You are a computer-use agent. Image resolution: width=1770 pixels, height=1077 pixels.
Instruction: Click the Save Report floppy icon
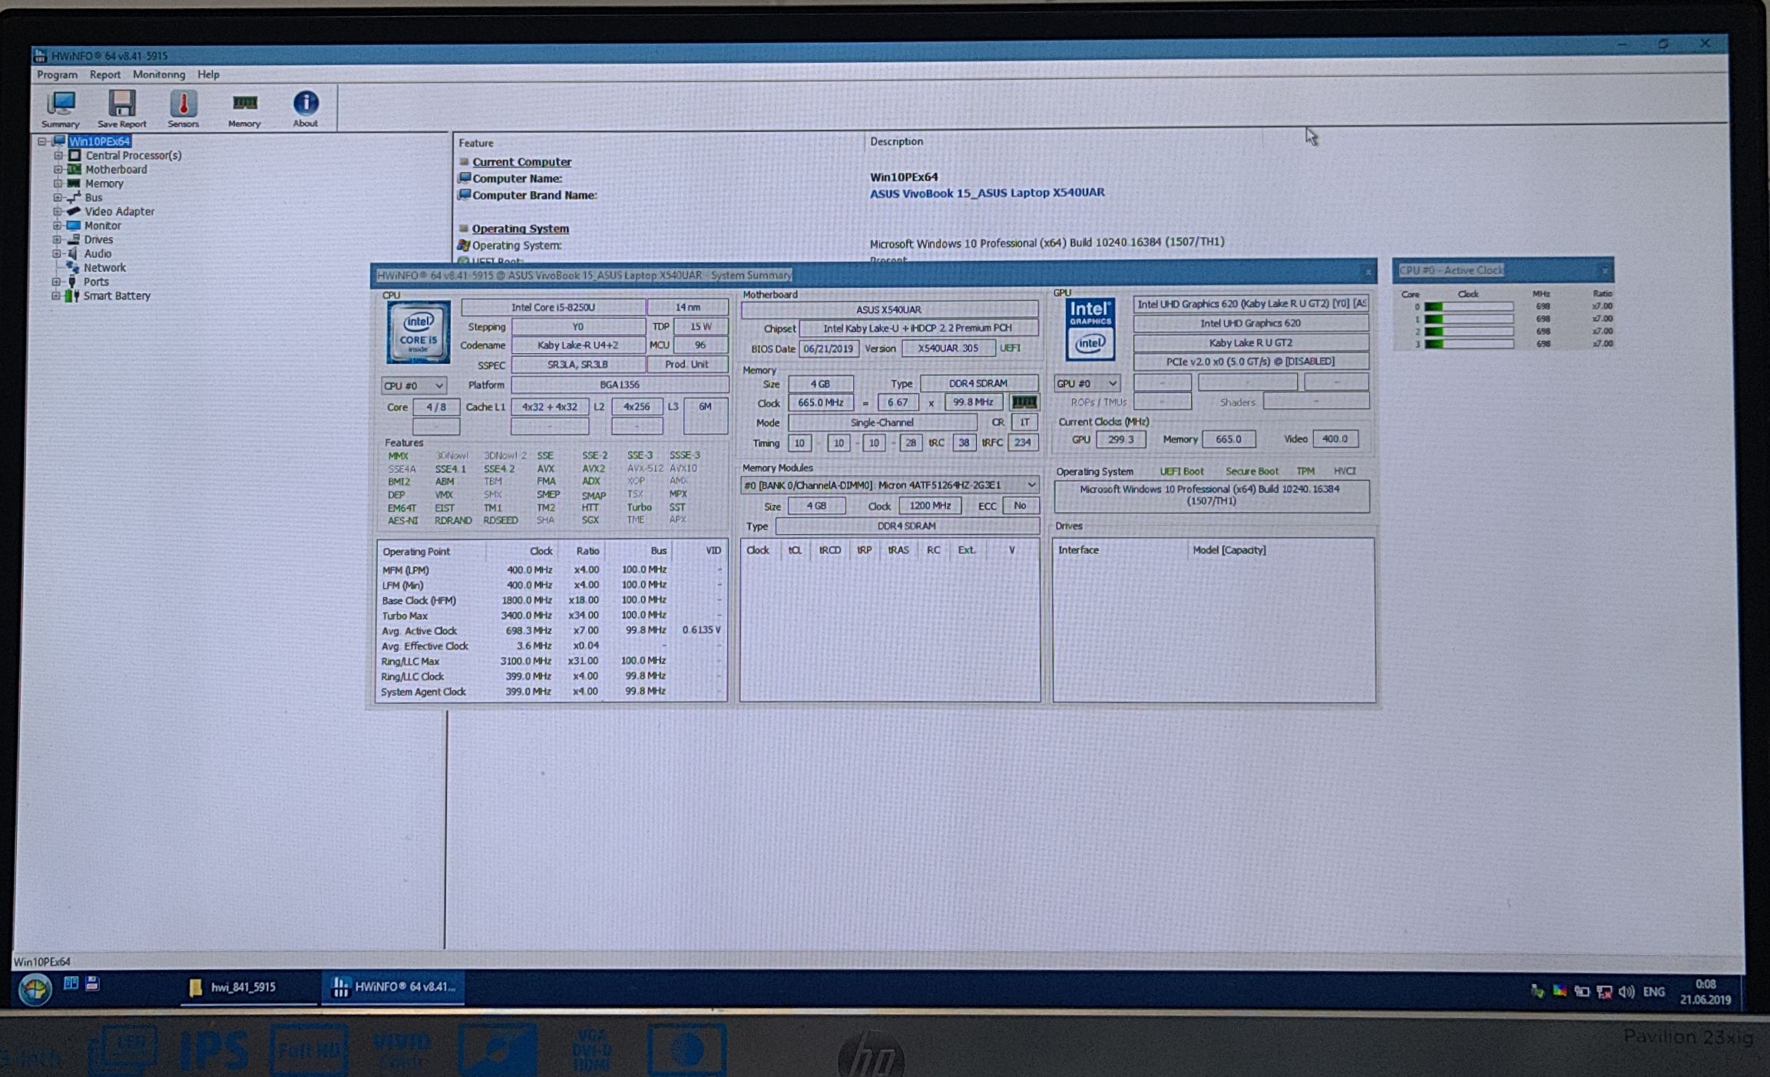tap(121, 108)
